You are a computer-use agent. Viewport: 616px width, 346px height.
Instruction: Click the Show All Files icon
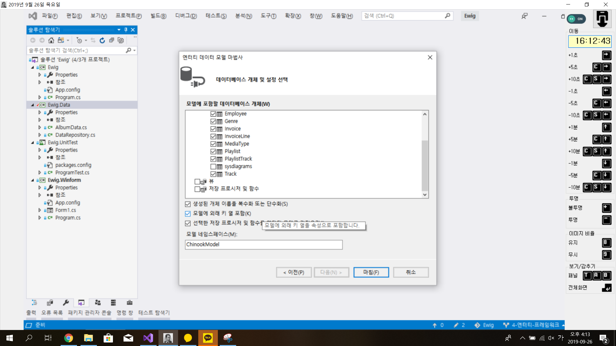(121, 40)
